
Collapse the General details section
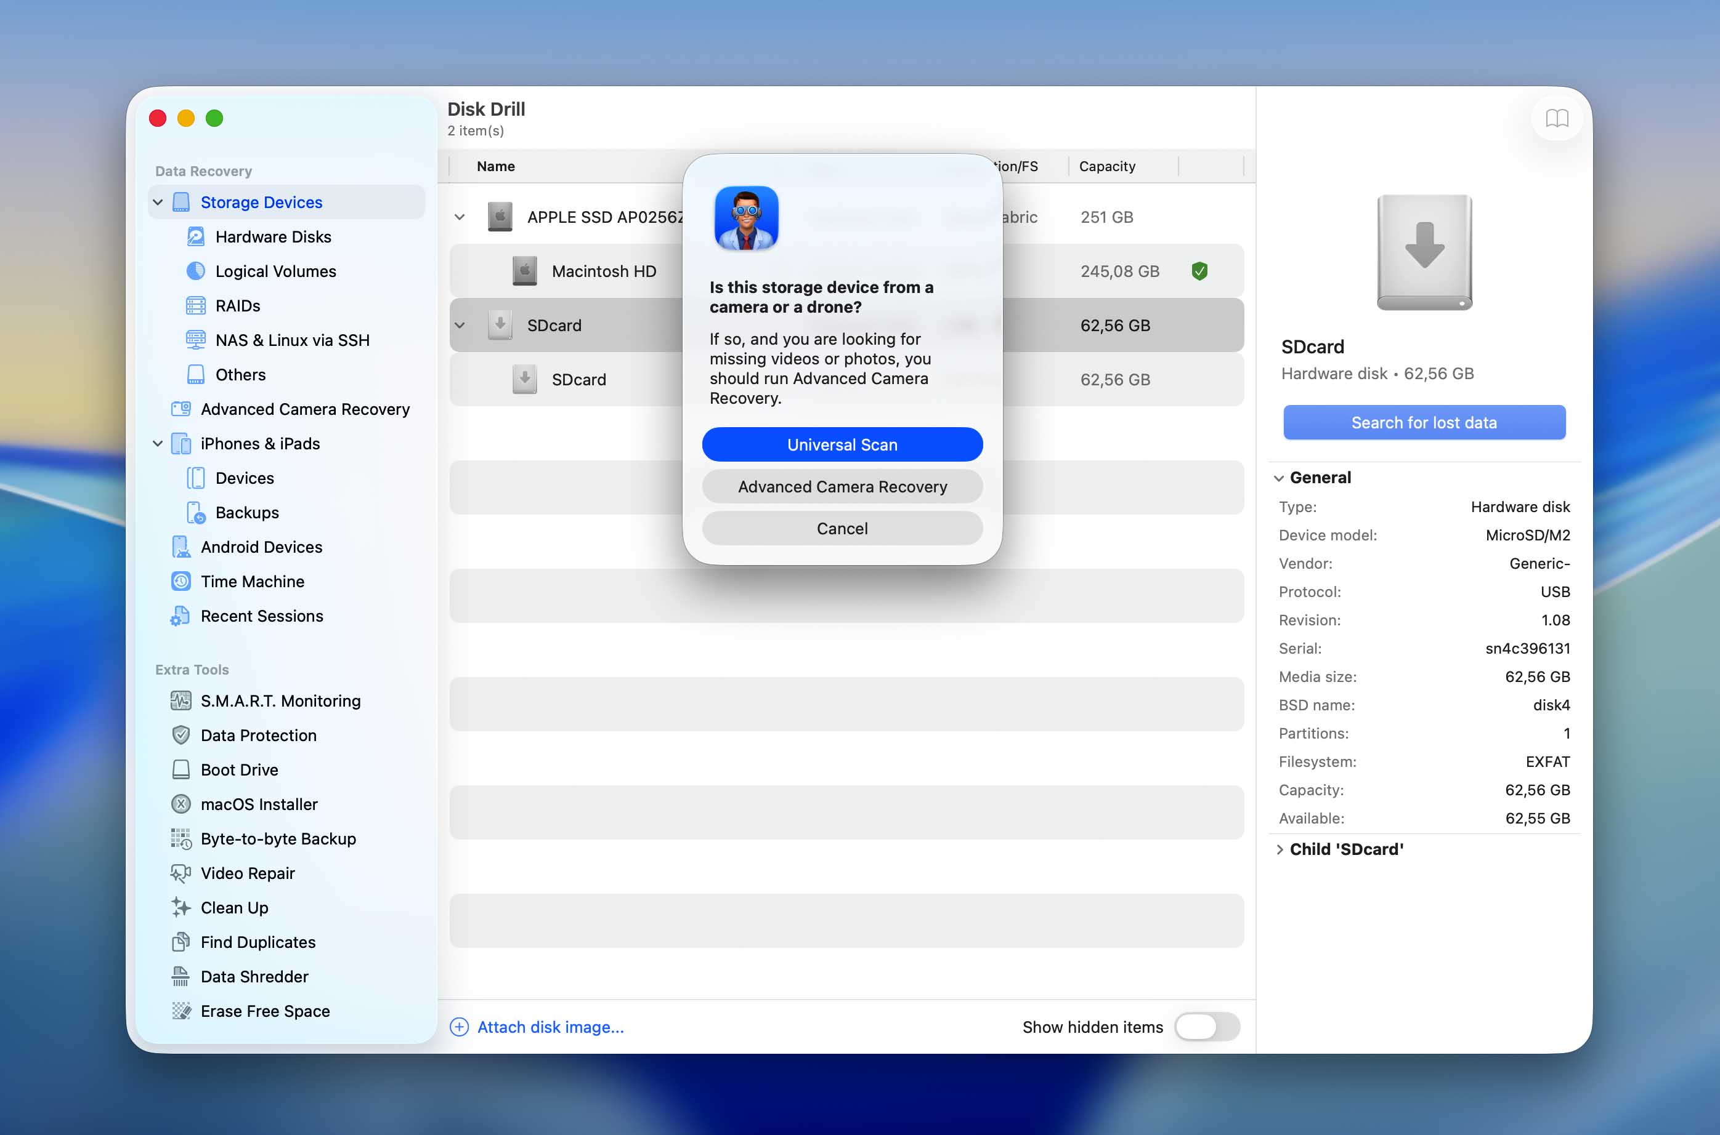1280,478
